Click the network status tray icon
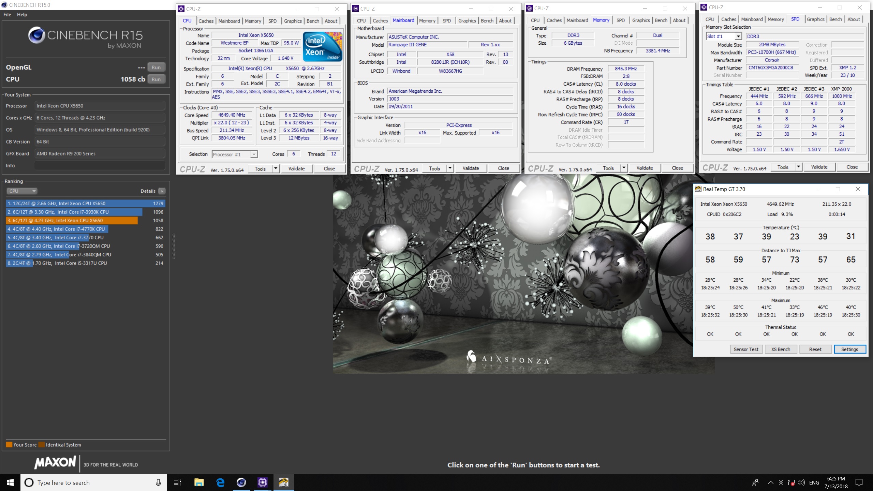Screen dimensions: 873x491 [791, 482]
